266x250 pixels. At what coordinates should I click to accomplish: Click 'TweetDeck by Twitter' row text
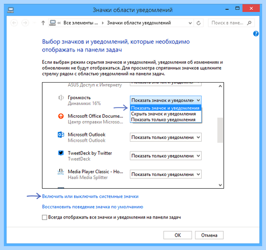[x=90, y=153]
